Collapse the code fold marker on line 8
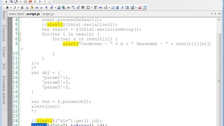The image size is (224, 126). click(x=20, y=39)
